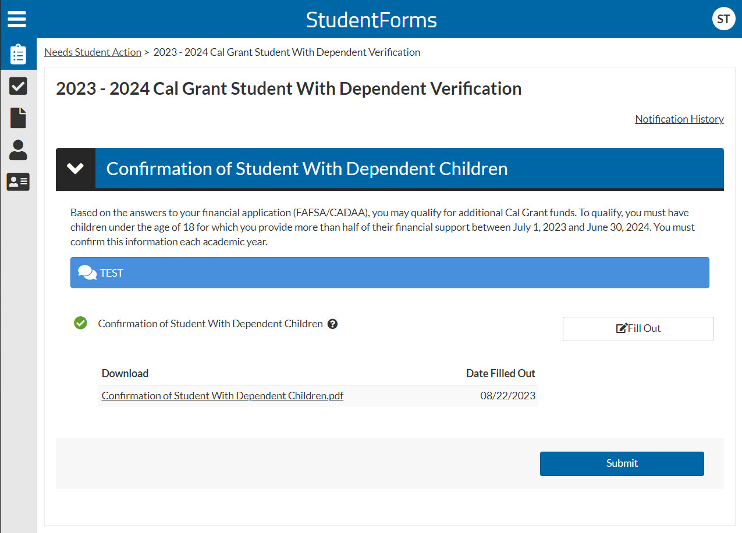Click the speech bubbles icon beside TEST
This screenshot has width=742, height=533.
click(x=87, y=273)
